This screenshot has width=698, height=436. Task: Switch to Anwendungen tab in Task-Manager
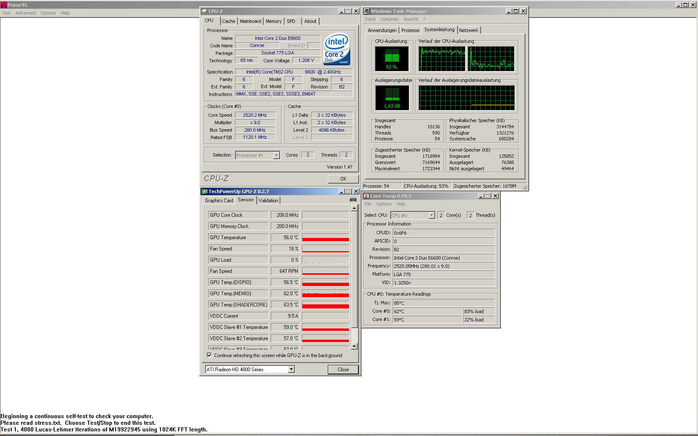point(382,30)
